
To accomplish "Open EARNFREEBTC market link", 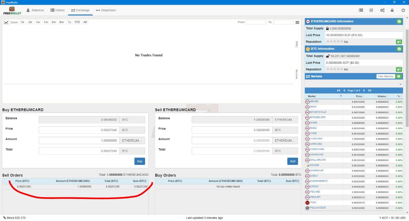I will pos(319,181).
